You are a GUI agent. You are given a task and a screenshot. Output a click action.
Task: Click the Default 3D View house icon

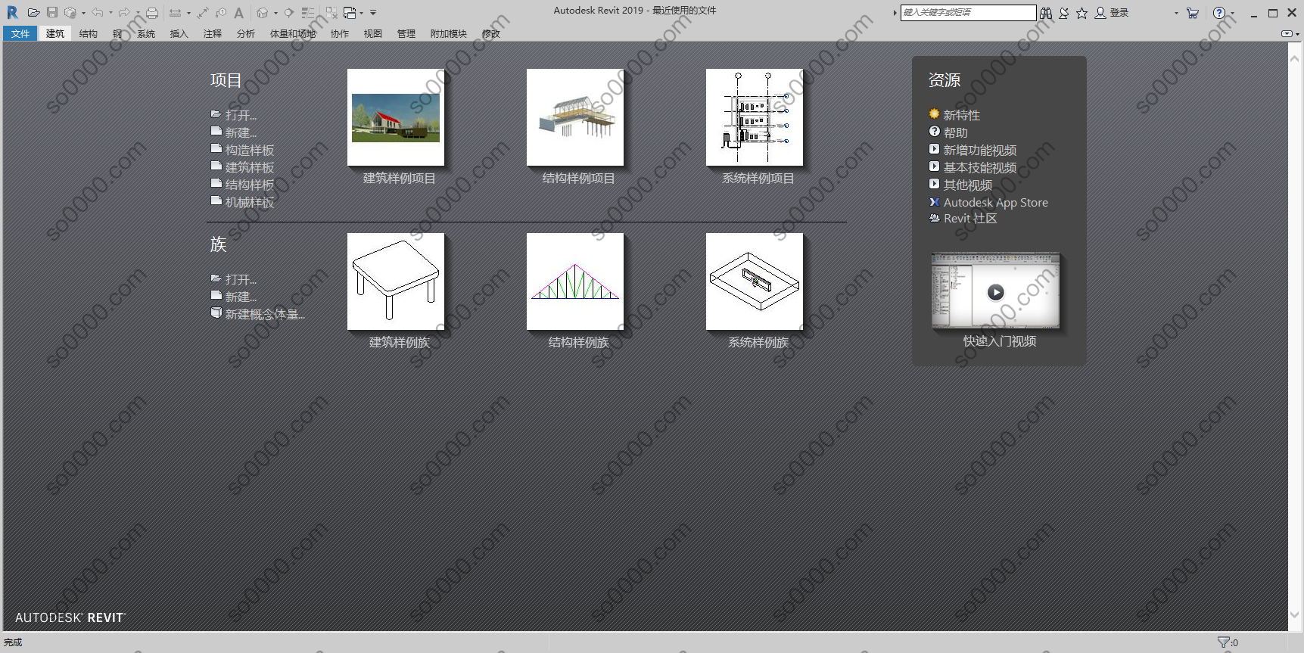pos(262,13)
